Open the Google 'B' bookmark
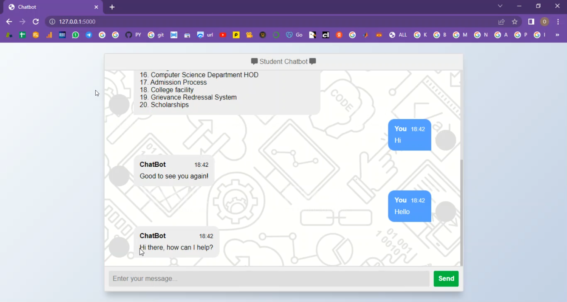Viewport: 567px width, 302px height. point(440,35)
